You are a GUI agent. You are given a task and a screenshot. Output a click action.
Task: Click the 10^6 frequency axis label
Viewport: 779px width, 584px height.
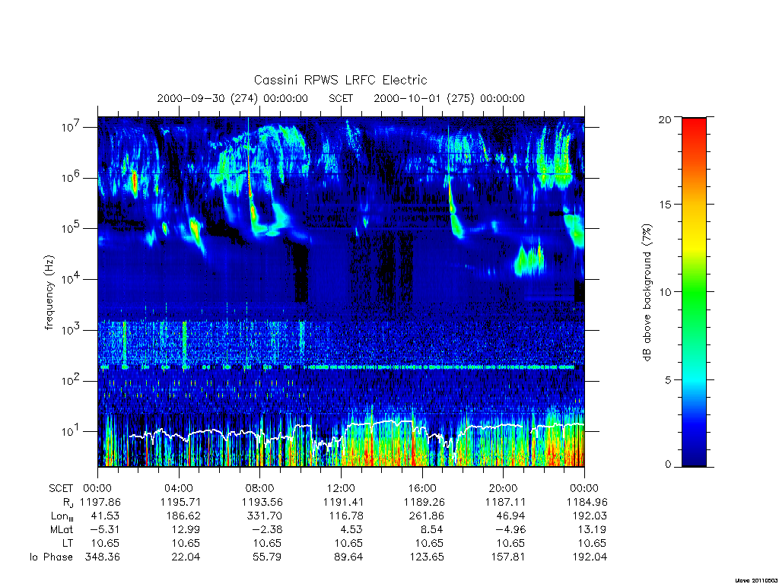pos(71,178)
